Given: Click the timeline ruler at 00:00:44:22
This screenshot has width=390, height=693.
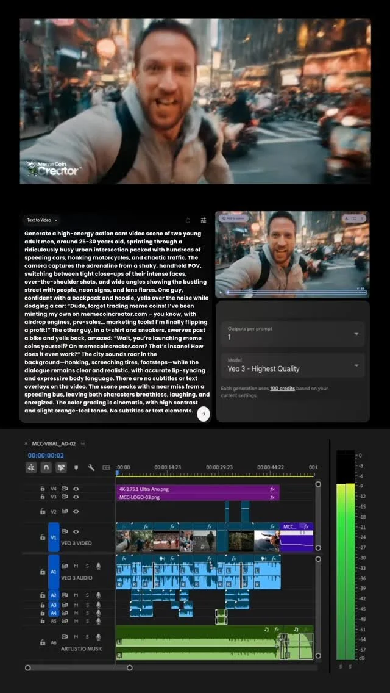Looking at the screenshot, I should pos(271,467).
